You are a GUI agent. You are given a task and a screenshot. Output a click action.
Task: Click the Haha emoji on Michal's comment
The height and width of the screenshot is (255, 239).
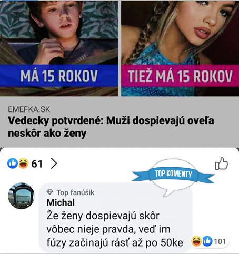pos(196,241)
